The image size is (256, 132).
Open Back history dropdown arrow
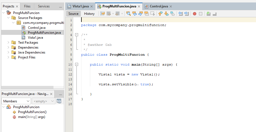(113, 14)
